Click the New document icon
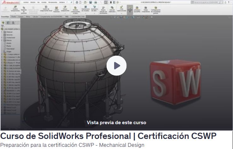 click(80, 3)
